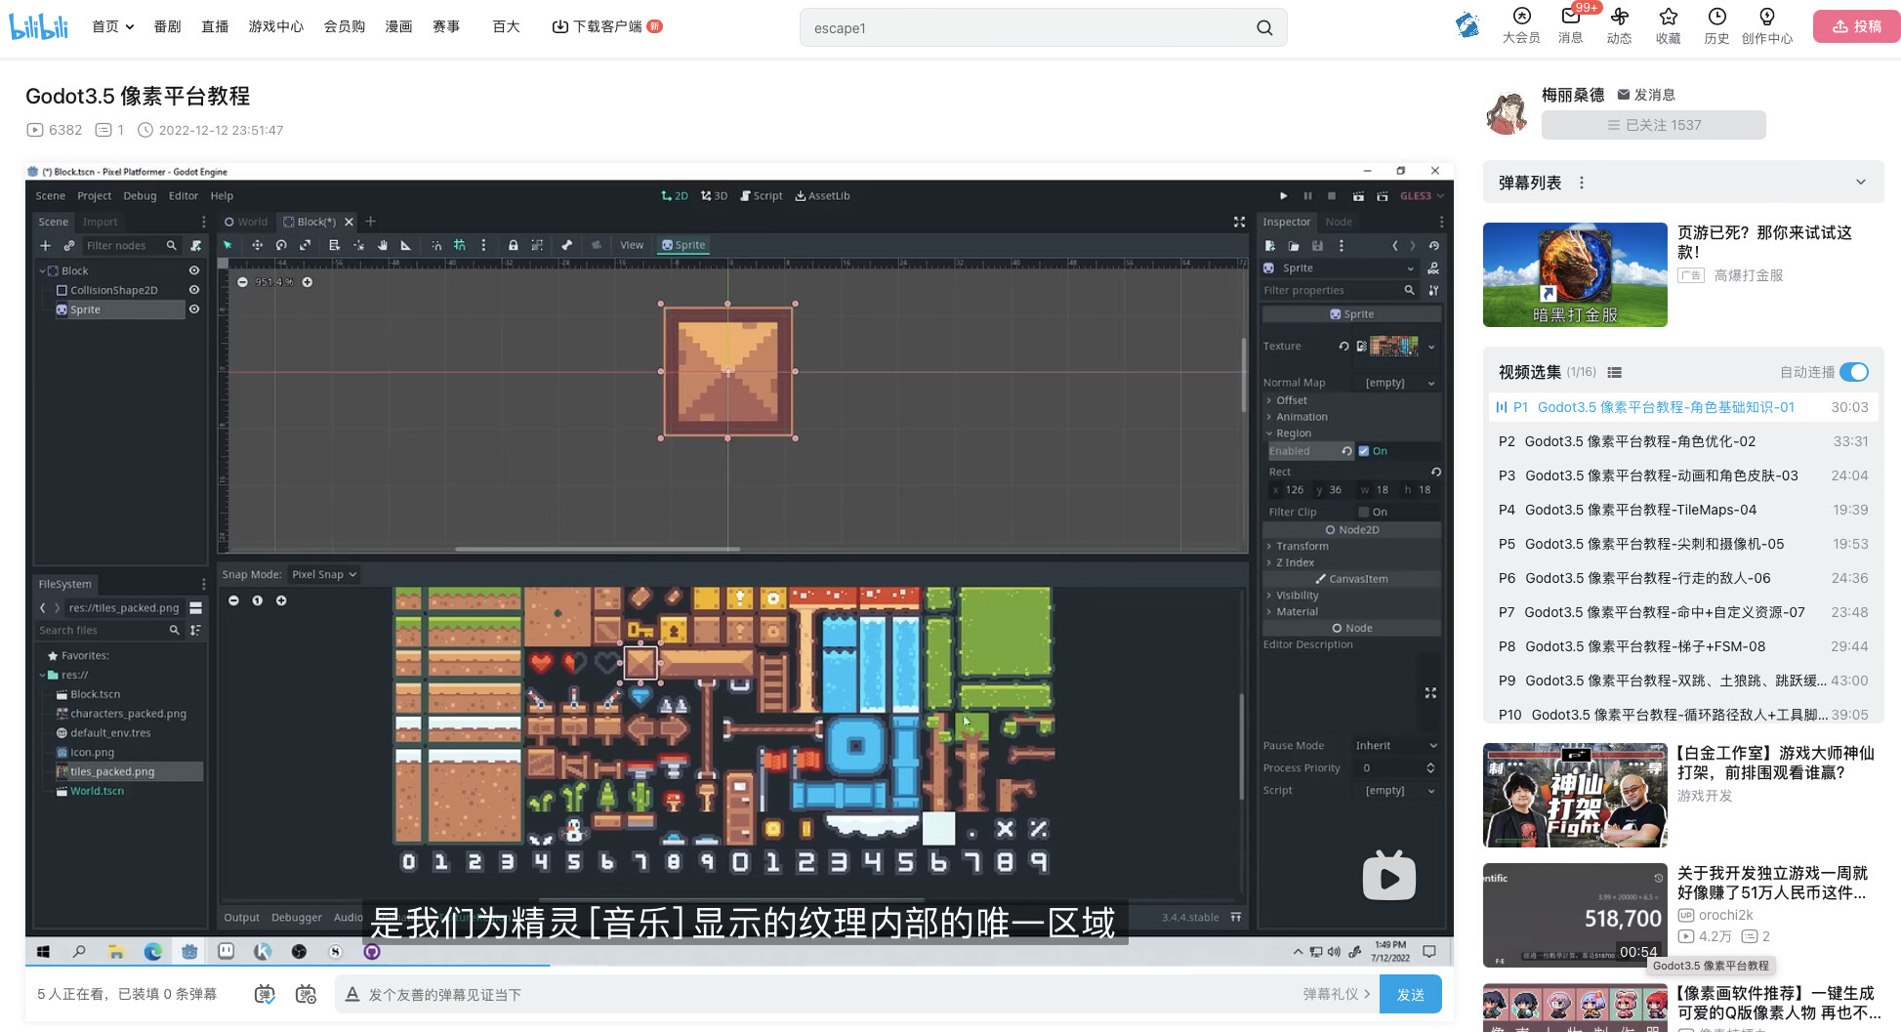Create a new resource in Inspector
Viewport: 1901px width, 1032px height.
(1270, 245)
